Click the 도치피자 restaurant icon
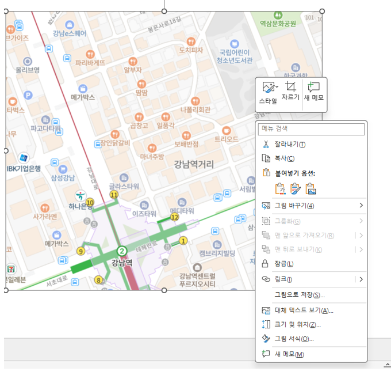The height and width of the screenshot is (375, 391). pyautogui.click(x=191, y=41)
